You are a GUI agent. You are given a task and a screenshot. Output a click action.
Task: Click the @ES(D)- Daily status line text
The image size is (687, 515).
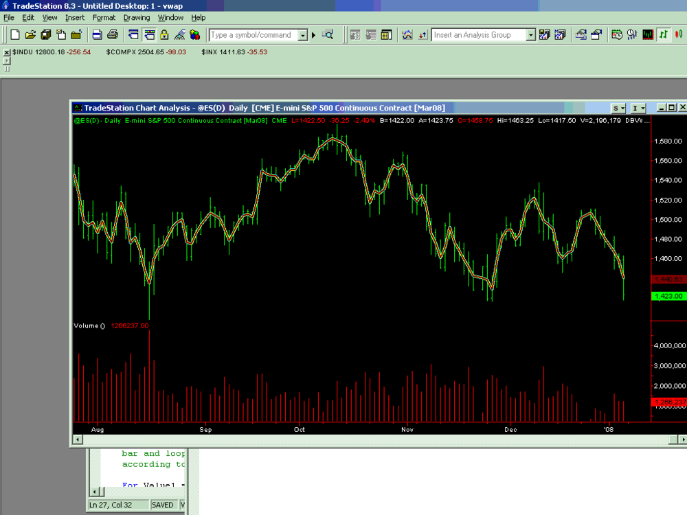tap(98, 120)
